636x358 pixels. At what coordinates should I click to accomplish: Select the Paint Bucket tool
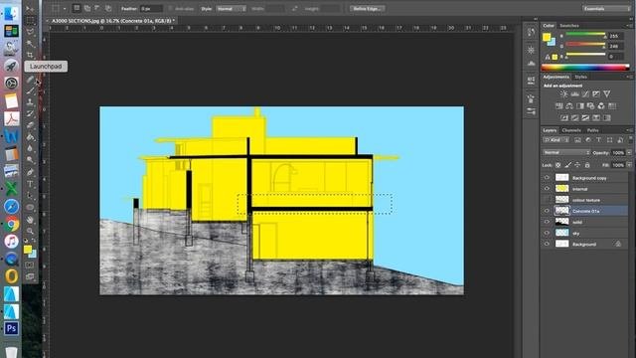tap(30, 137)
